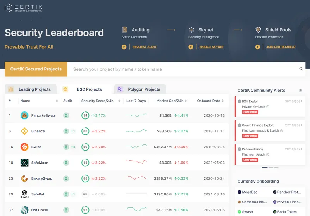This screenshot has width=310, height=216.
Task: Open MegaBsc onboarding project
Action: point(248,192)
